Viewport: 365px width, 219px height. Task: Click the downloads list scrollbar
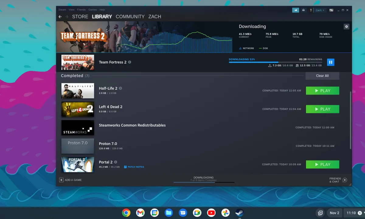coord(350,120)
